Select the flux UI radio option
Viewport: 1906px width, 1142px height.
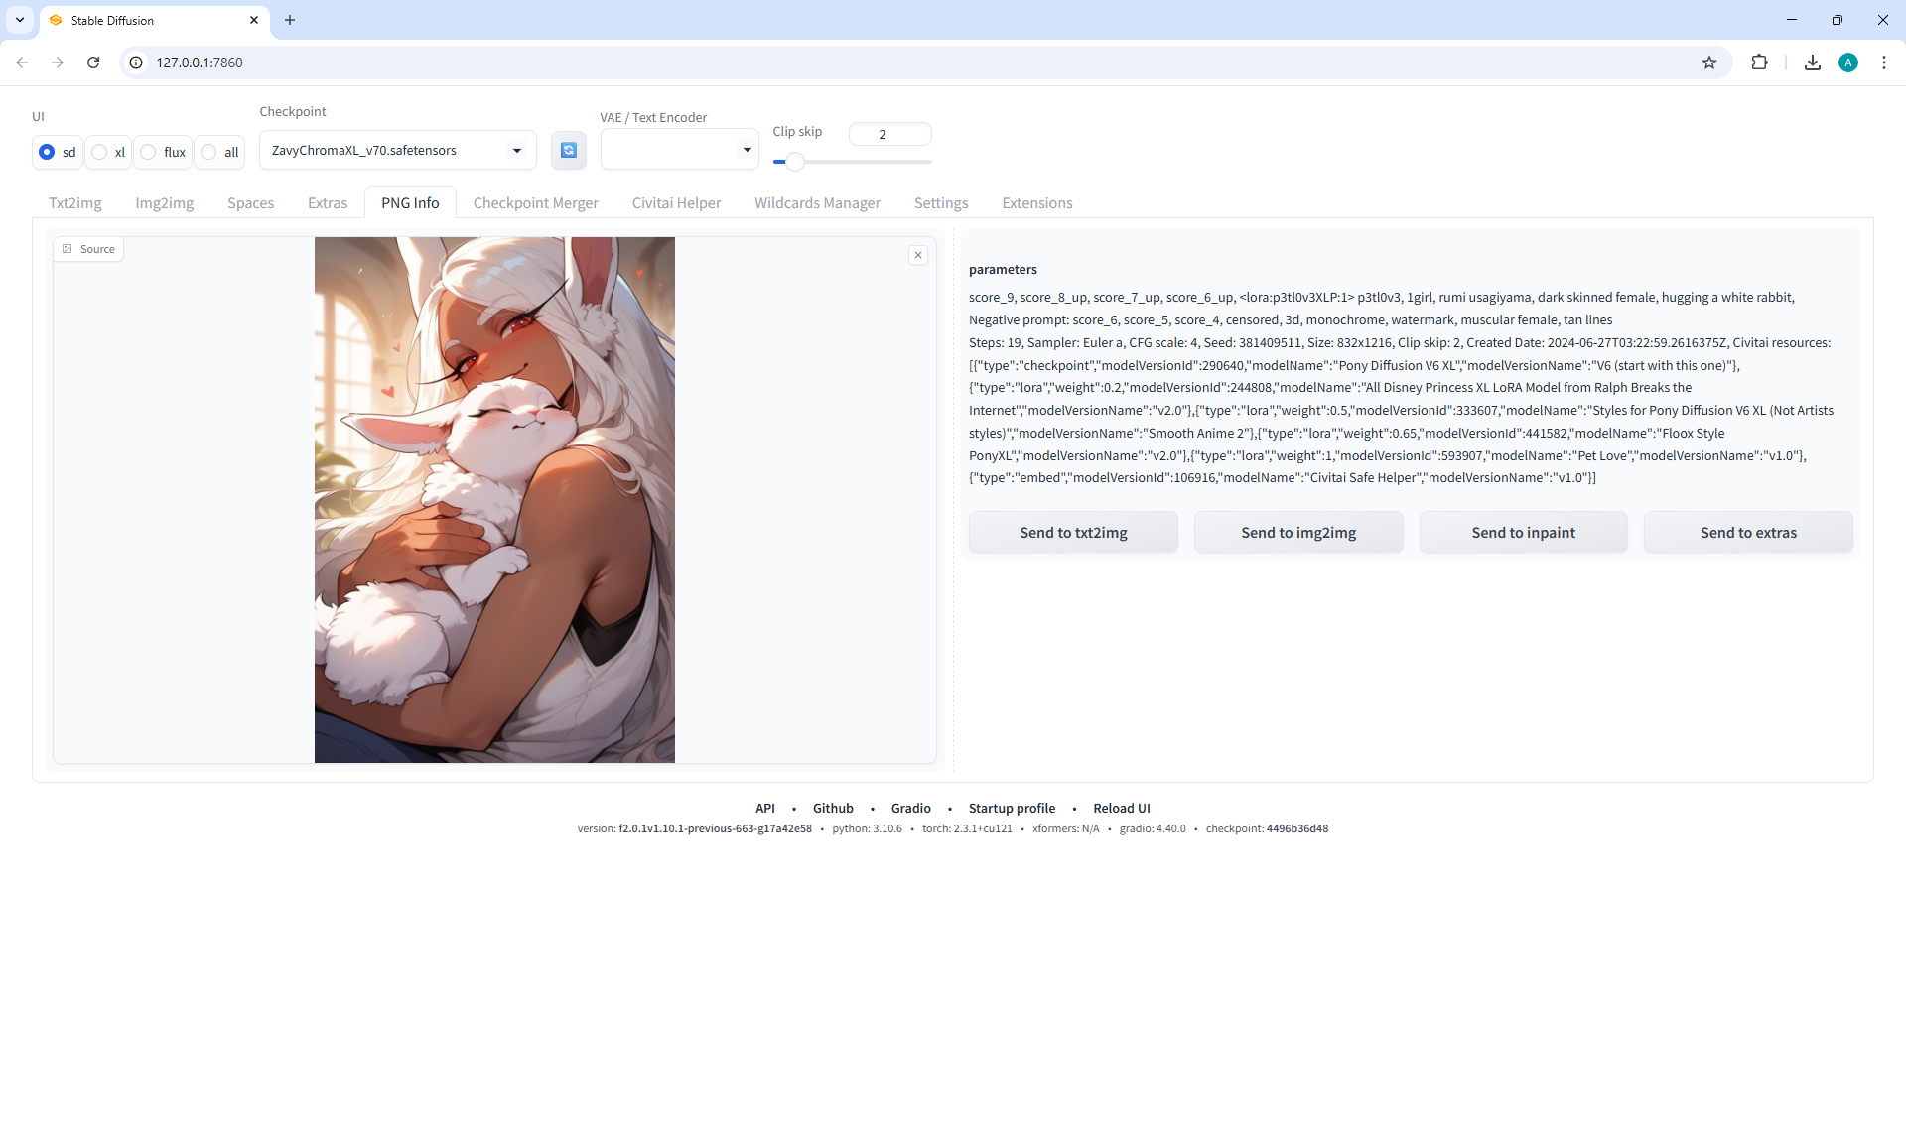pos(149,152)
